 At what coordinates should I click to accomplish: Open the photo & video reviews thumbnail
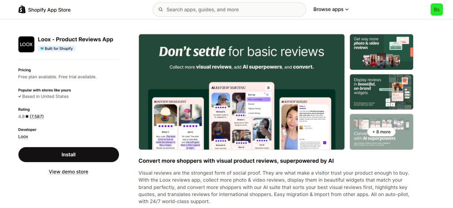pyautogui.click(x=381, y=52)
